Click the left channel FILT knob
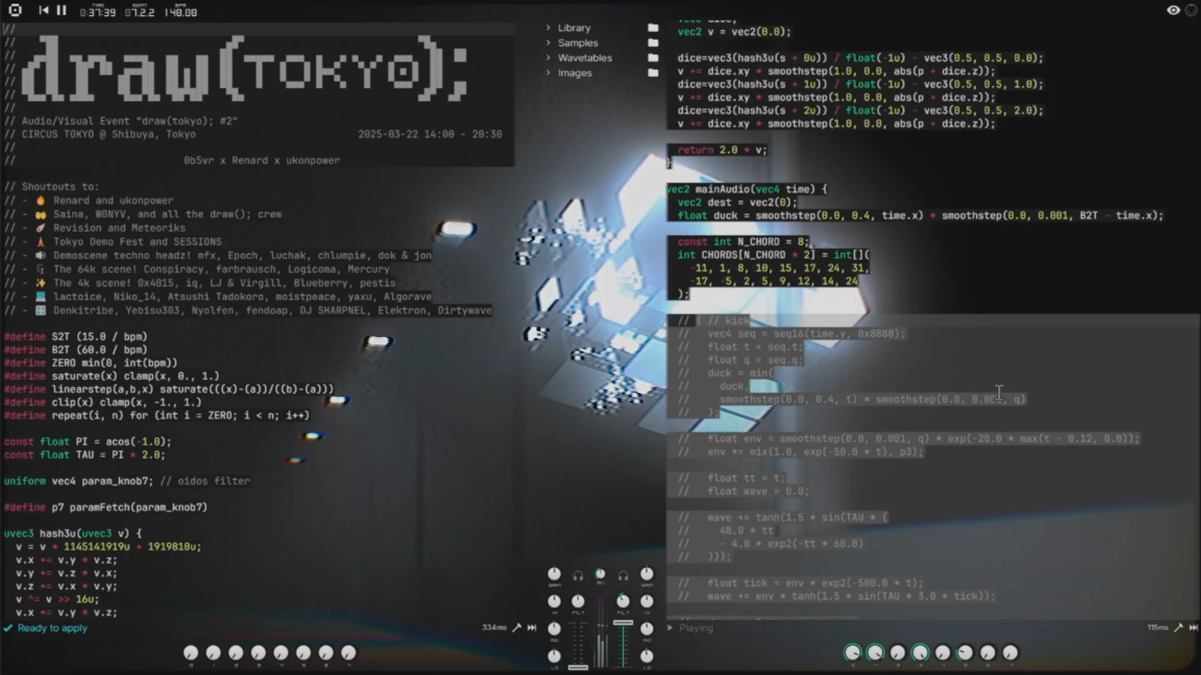The width and height of the screenshot is (1201, 675). pyautogui.click(x=578, y=601)
